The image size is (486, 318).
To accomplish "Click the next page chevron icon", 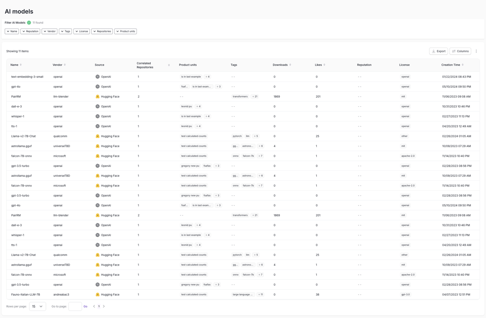I will (104, 307).
